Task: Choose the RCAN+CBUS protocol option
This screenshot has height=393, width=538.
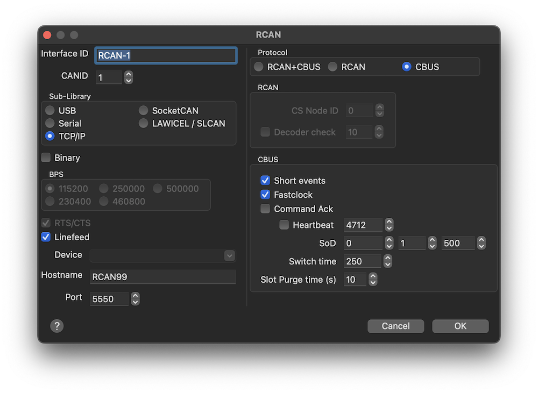Action: click(259, 67)
